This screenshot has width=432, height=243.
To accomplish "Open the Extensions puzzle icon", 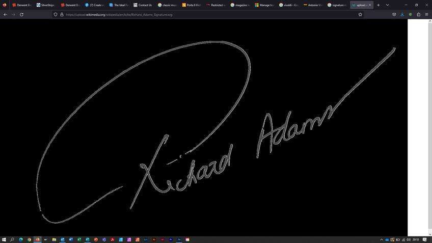I will pos(419,15).
